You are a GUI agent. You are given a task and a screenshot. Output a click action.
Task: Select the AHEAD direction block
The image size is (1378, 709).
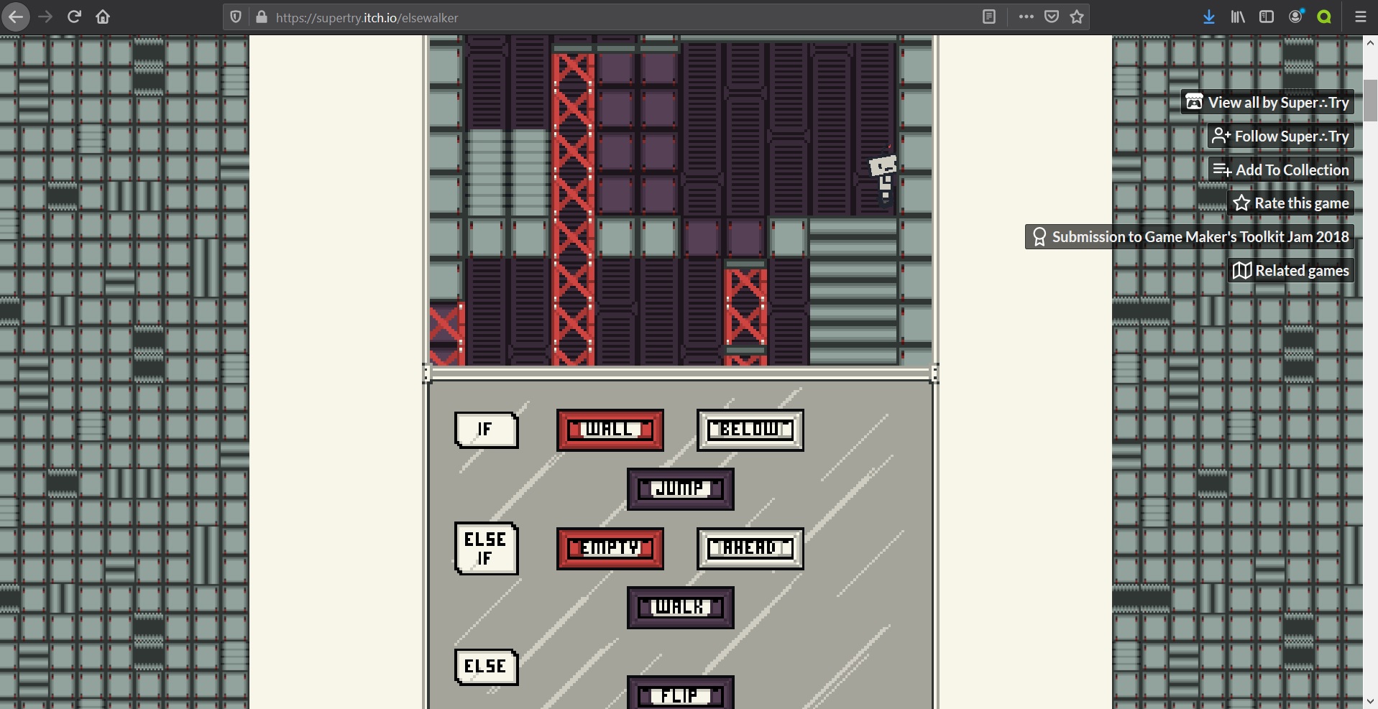(x=750, y=548)
